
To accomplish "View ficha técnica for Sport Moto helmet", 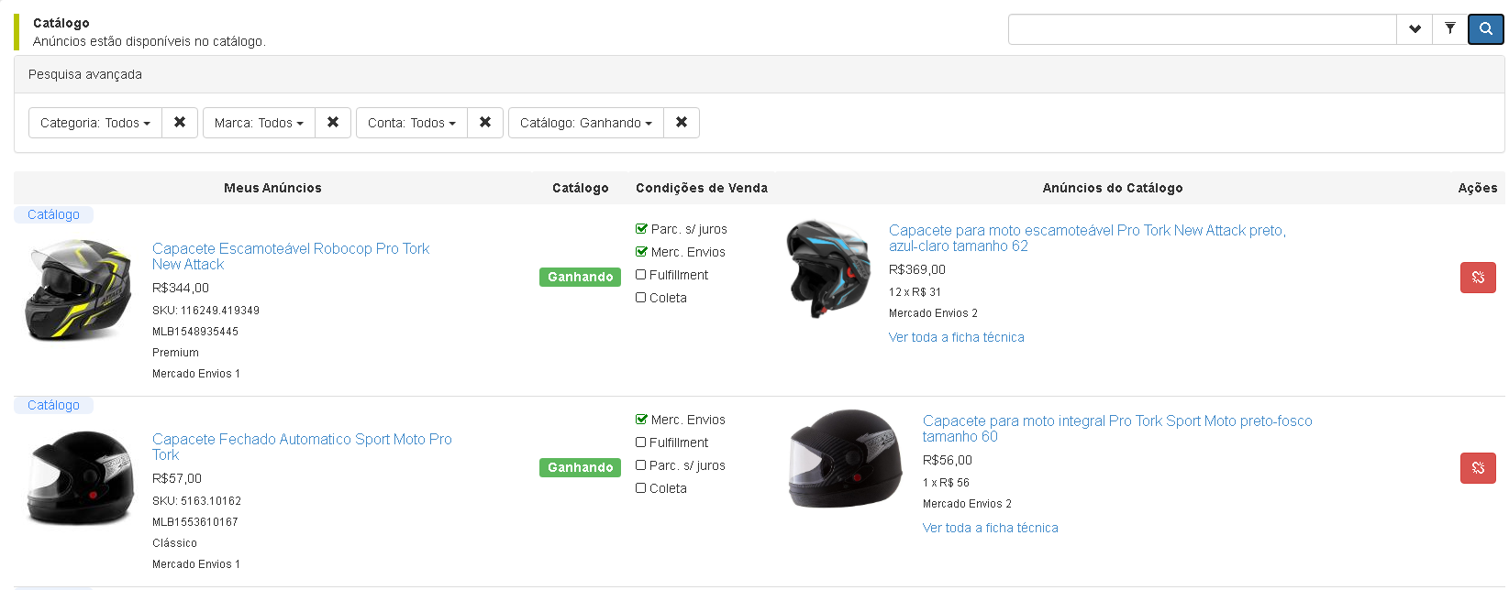I will [991, 528].
